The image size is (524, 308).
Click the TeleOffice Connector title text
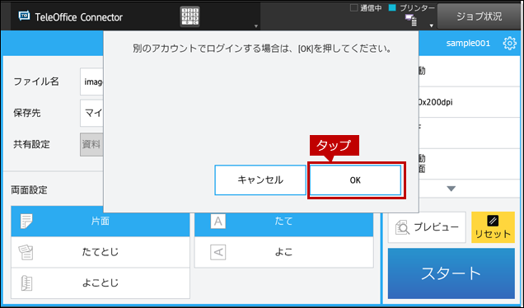tap(79, 17)
